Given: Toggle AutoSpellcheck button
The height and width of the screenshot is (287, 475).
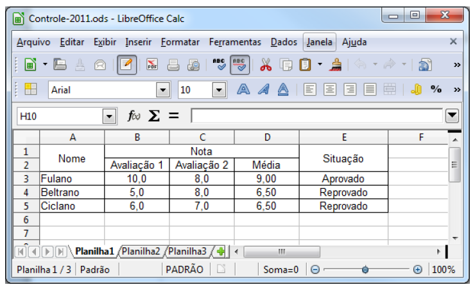Looking at the screenshot, I should pyautogui.click(x=238, y=65).
